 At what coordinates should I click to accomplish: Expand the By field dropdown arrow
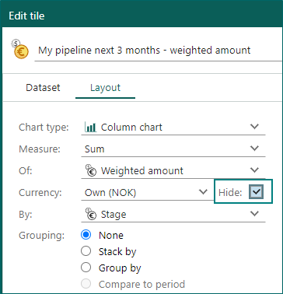click(x=255, y=214)
